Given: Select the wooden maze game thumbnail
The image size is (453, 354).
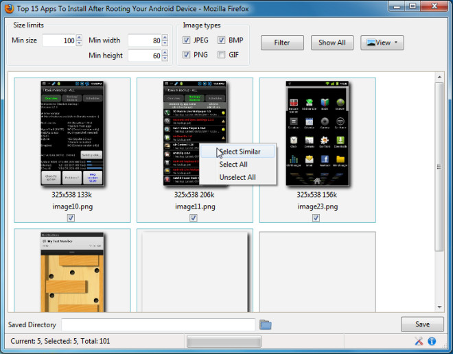Looking at the screenshot, I should pos(72,272).
